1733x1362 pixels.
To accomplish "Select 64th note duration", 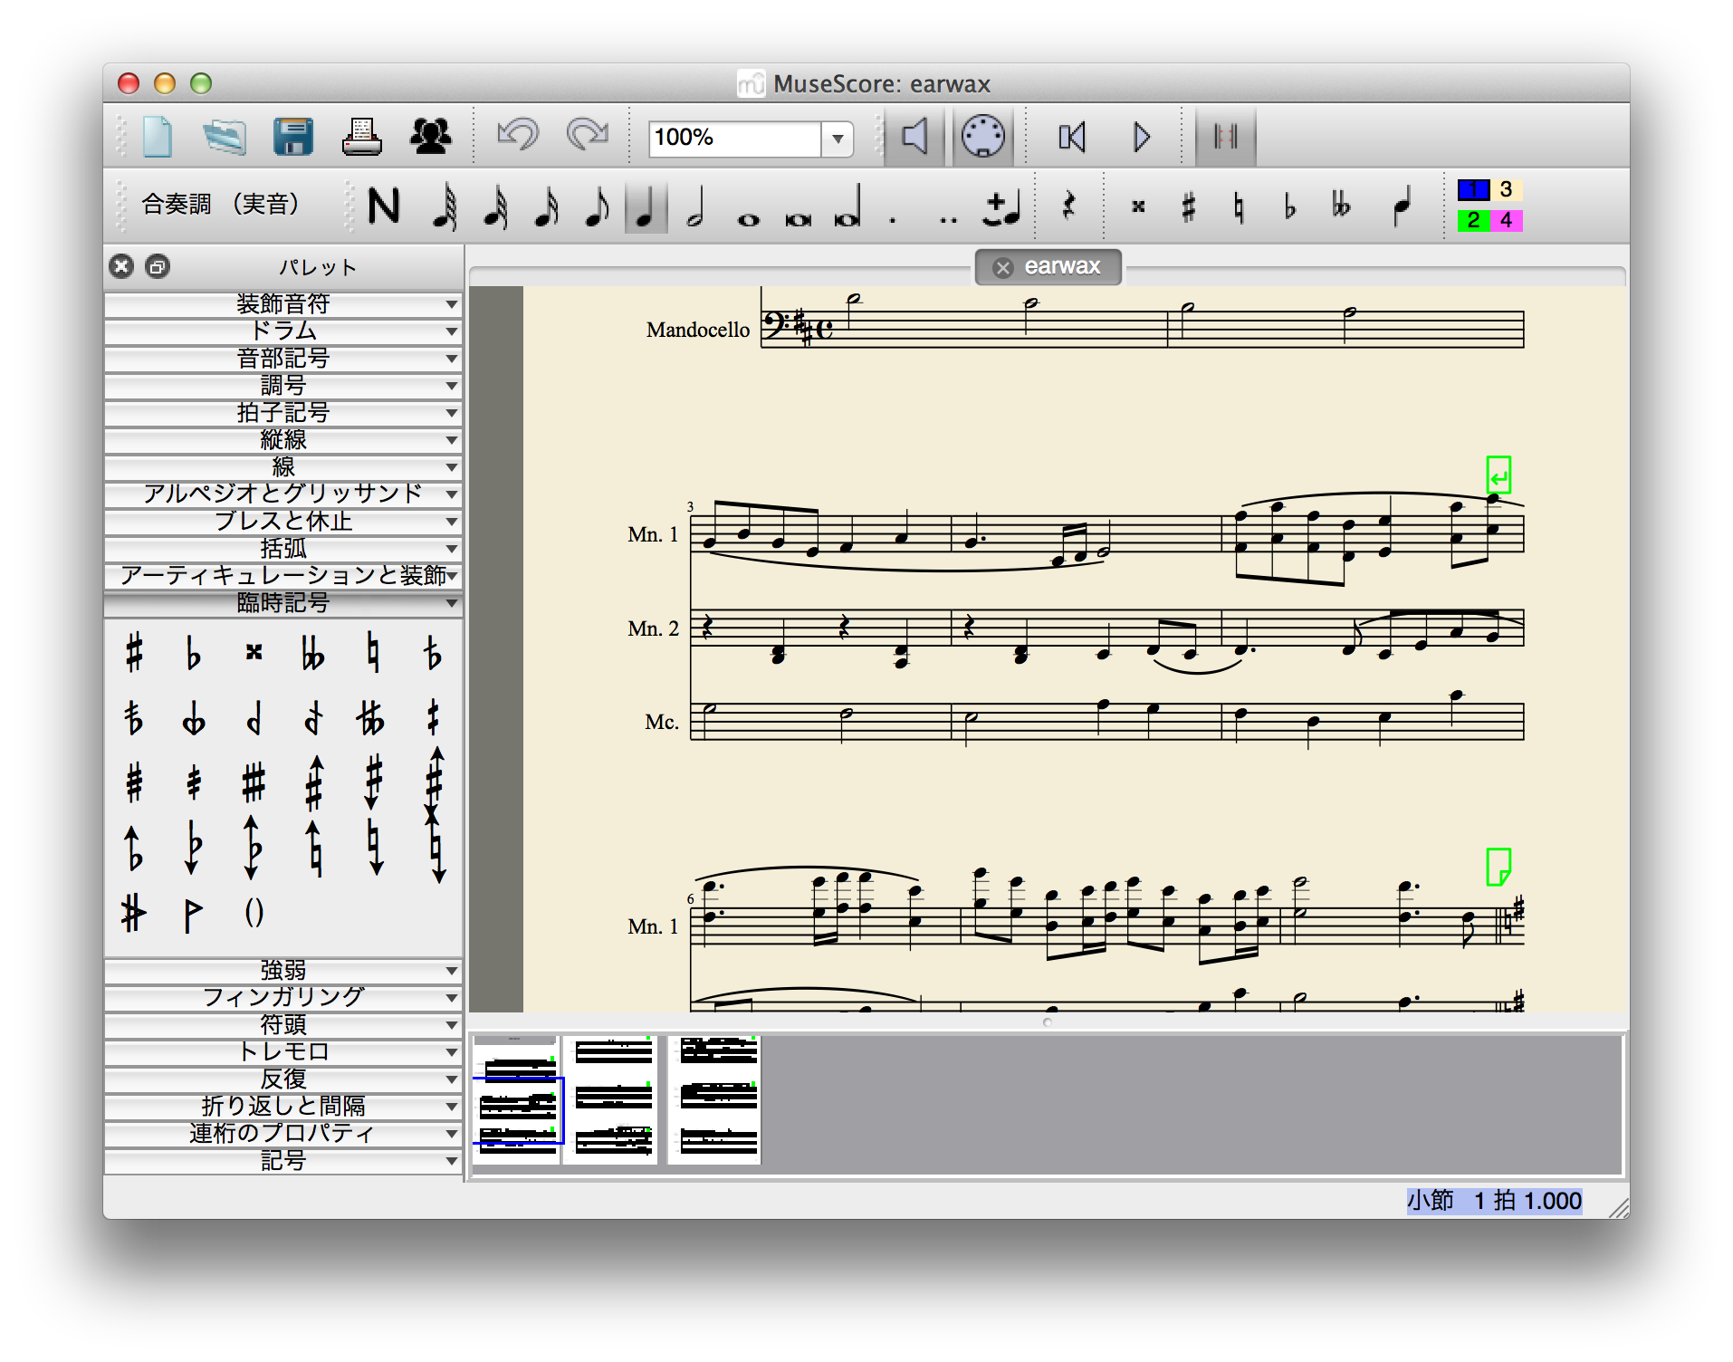I will pyautogui.click(x=445, y=206).
